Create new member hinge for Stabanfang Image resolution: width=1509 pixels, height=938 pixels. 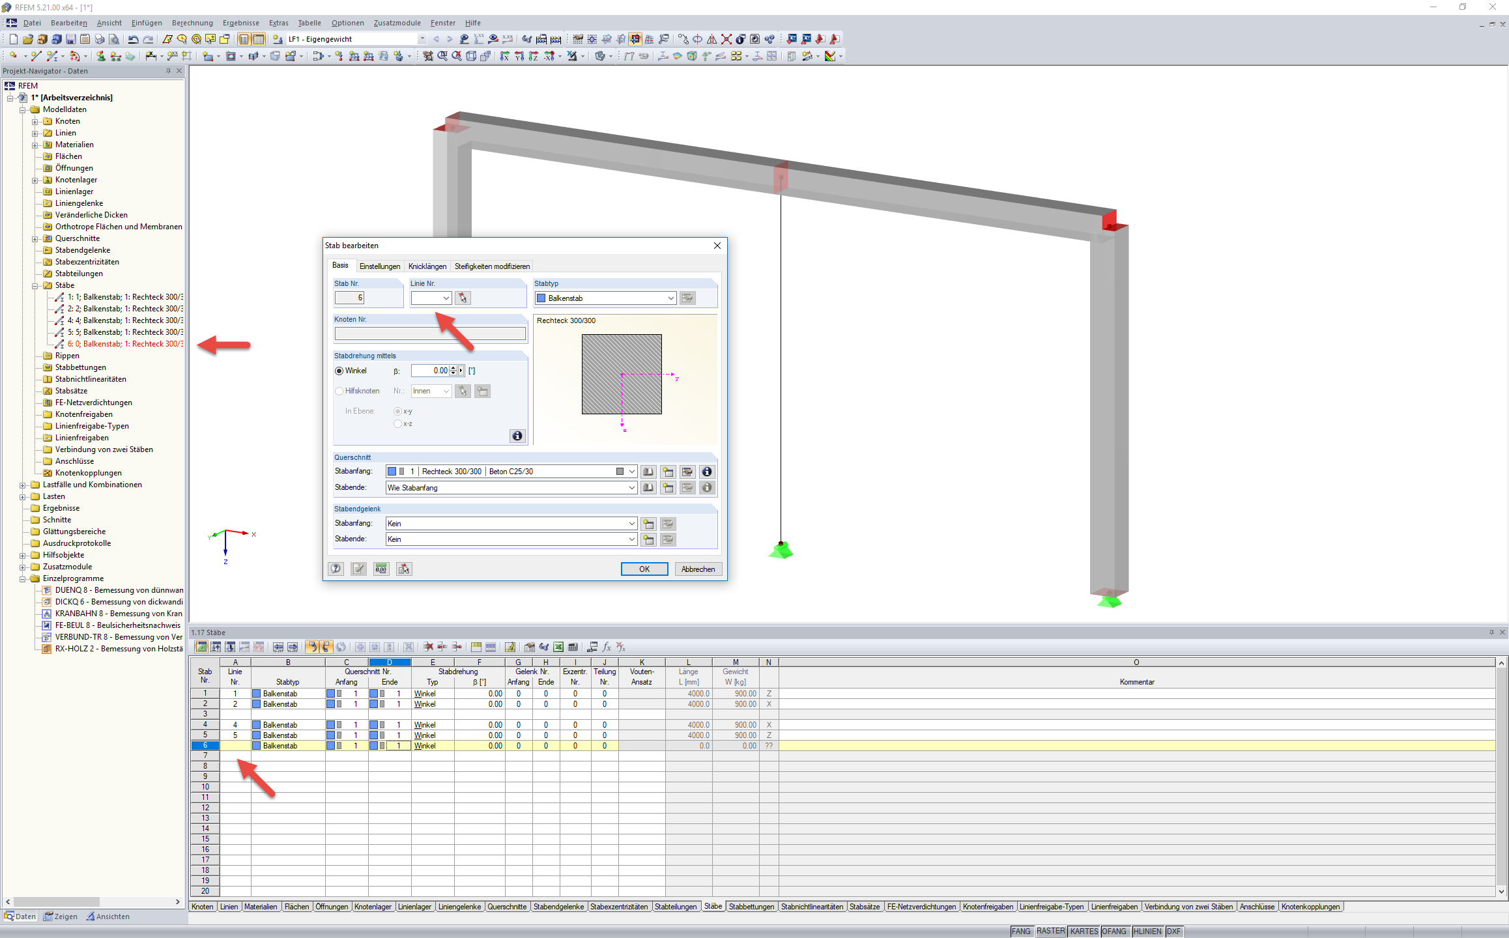[x=648, y=524]
